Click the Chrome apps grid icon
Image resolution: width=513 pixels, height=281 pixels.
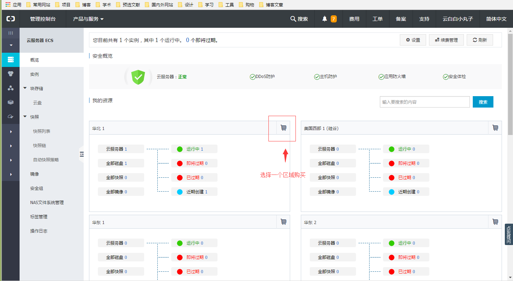8,5
